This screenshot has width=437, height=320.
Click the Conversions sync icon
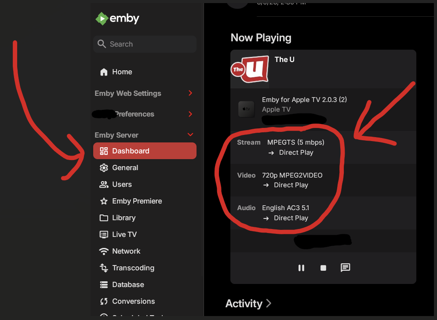104,302
